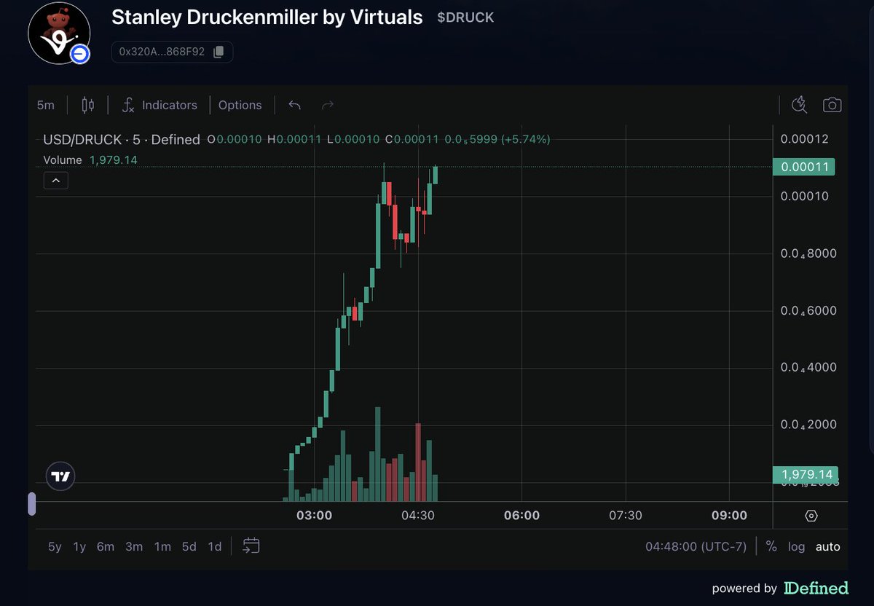874x606 pixels.
Task: Open the 04:48:00 (UTC-7) timezone menu
Action: (x=696, y=546)
